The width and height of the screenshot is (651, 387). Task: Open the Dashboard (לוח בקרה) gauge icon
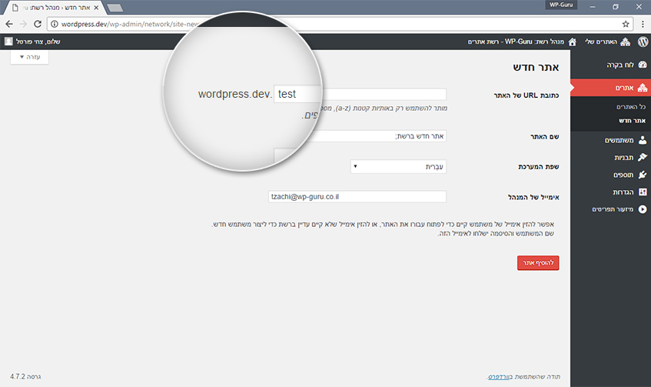pos(643,65)
